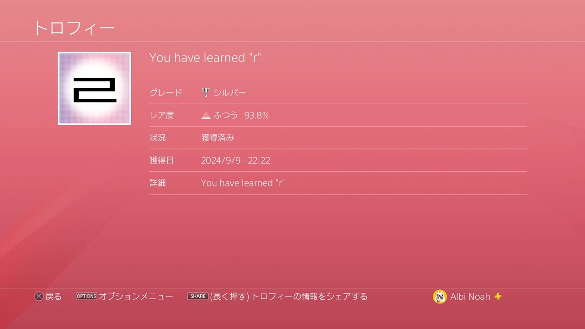The image size is (585, 329).
Task: Click the PlayStation Plus icon
Action: coord(498,296)
